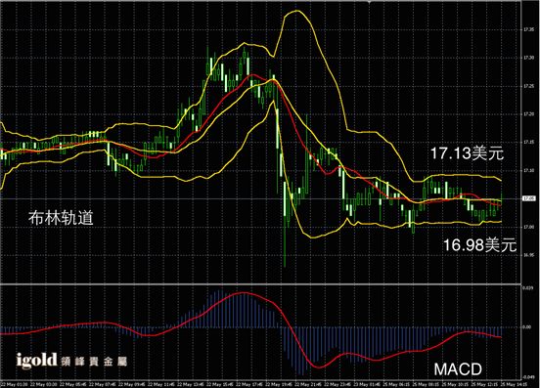Click the 0.00 MACD zero-line value
The width and height of the screenshot is (540, 388).
point(527,327)
